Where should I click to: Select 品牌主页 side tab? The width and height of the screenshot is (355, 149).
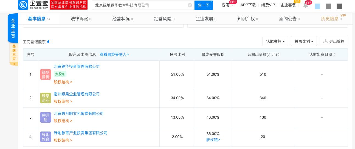(14, 54)
